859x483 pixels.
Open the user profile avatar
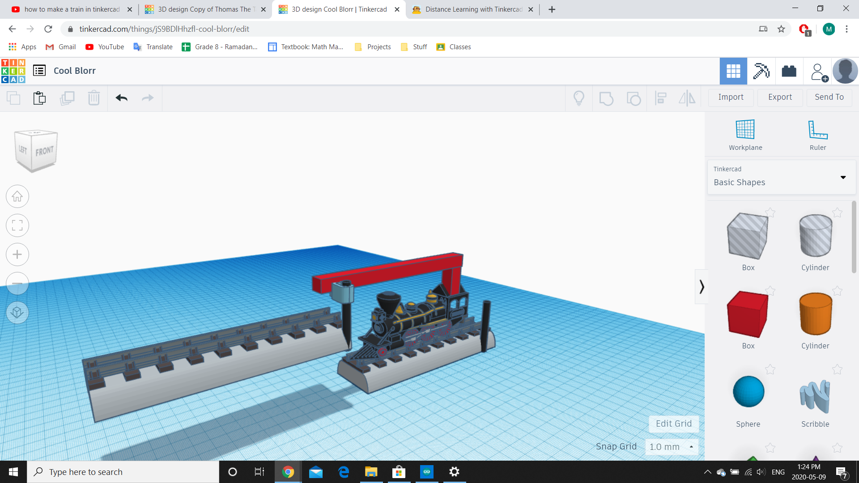point(845,71)
